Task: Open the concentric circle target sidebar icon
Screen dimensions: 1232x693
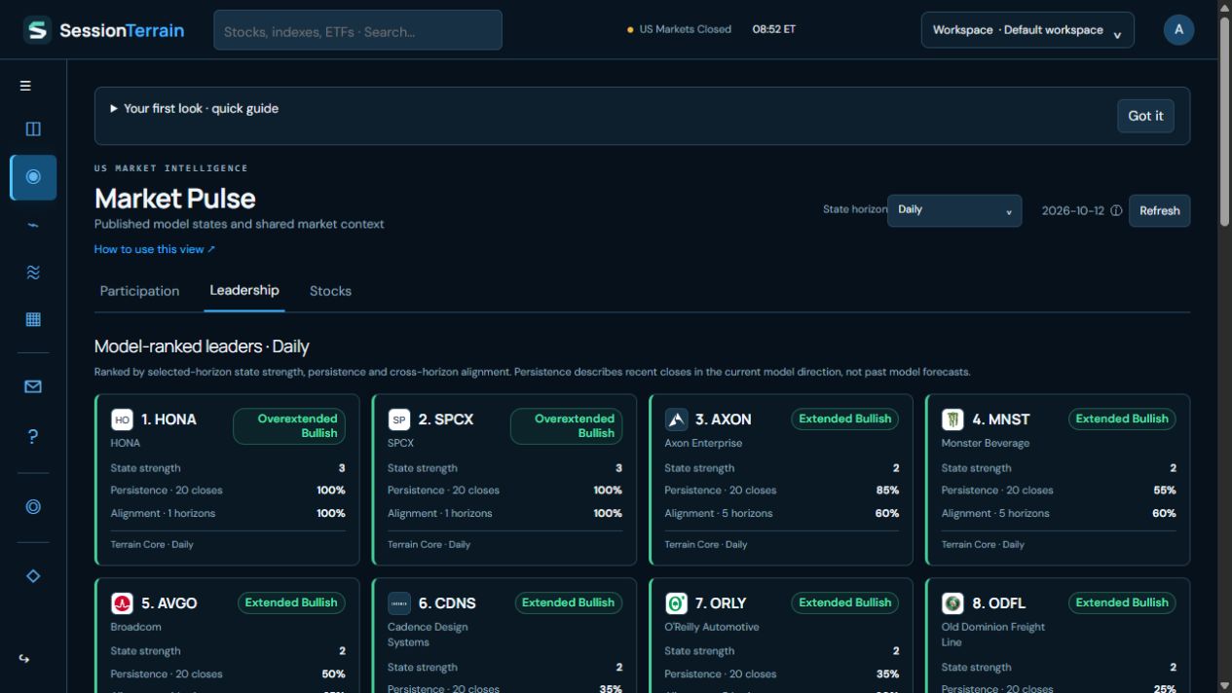Action: (x=33, y=506)
